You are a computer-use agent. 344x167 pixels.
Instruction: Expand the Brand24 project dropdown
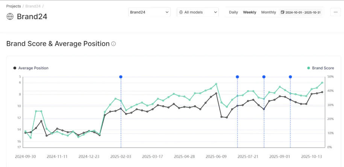149,12
